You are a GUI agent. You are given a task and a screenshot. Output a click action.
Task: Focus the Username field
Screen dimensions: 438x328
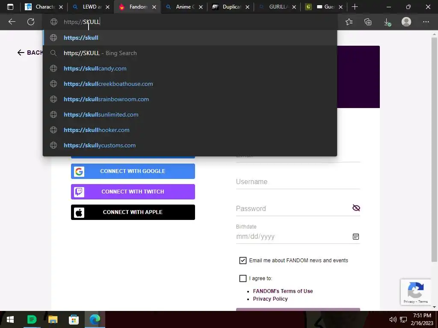[298, 182]
